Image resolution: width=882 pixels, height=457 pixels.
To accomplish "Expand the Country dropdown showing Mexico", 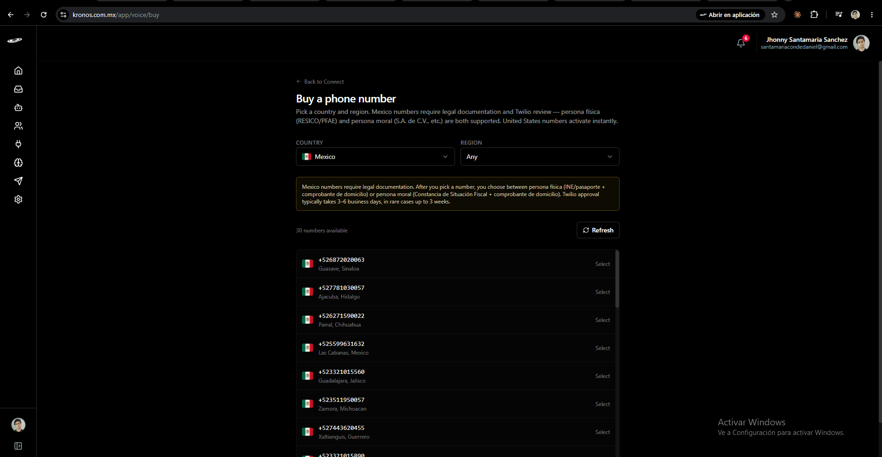I will pos(375,157).
